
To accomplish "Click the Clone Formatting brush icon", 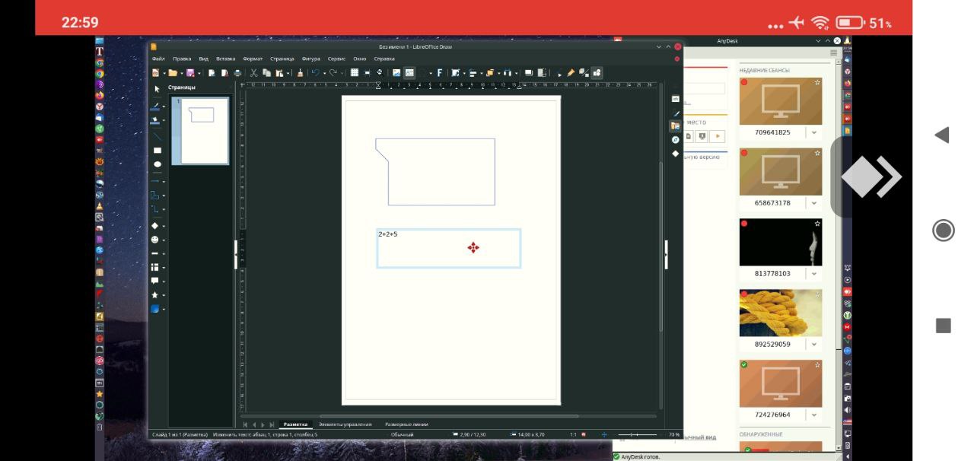I will 300,73.
